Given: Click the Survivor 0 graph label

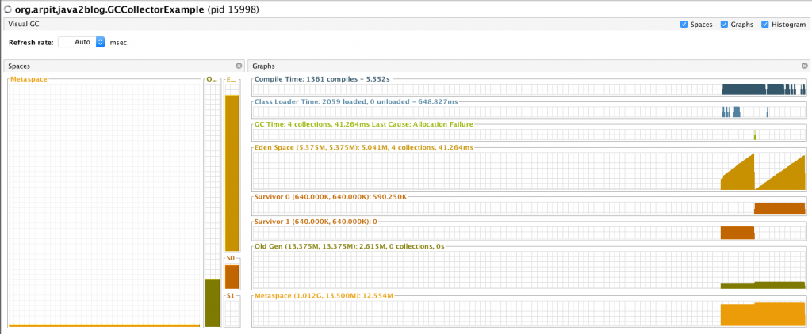Looking at the screenshot, I should click(331, 198).
